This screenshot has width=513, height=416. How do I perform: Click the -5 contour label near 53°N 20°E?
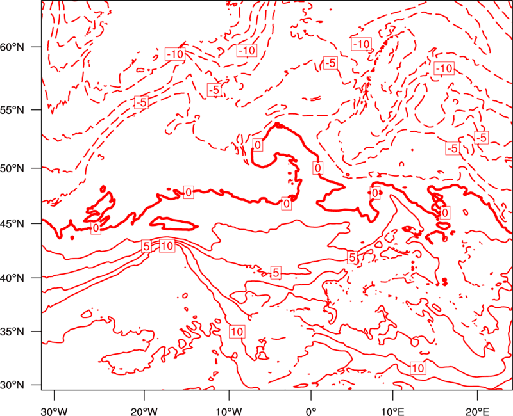(482, 138)
